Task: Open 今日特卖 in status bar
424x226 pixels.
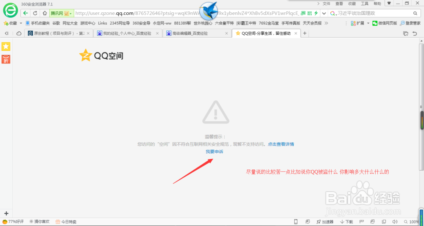Action: click(66, 222)
